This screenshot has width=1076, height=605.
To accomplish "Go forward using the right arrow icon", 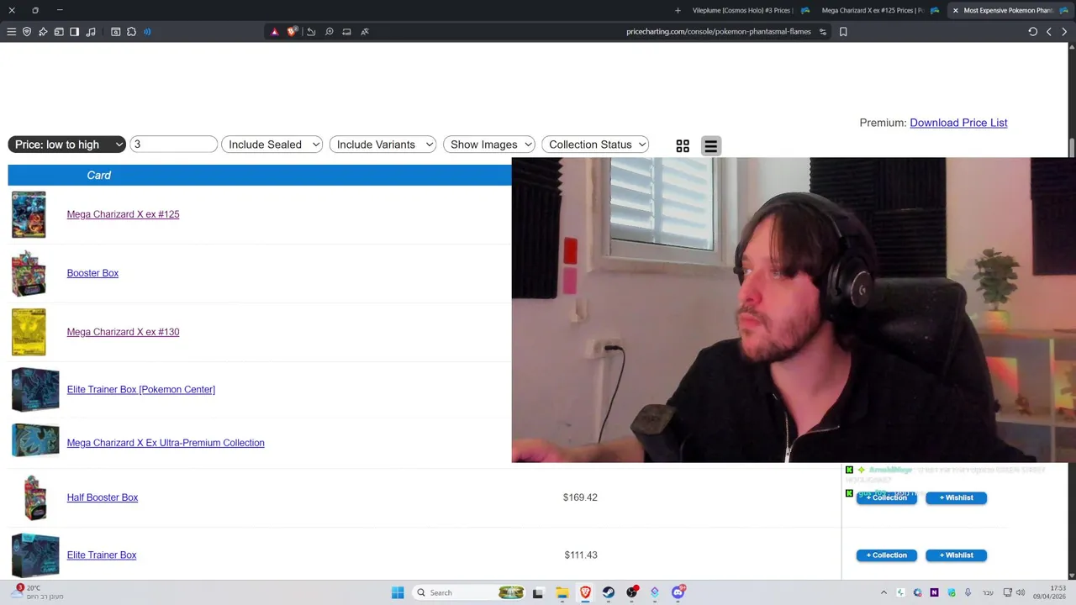I will click(x=1065, y=32).
